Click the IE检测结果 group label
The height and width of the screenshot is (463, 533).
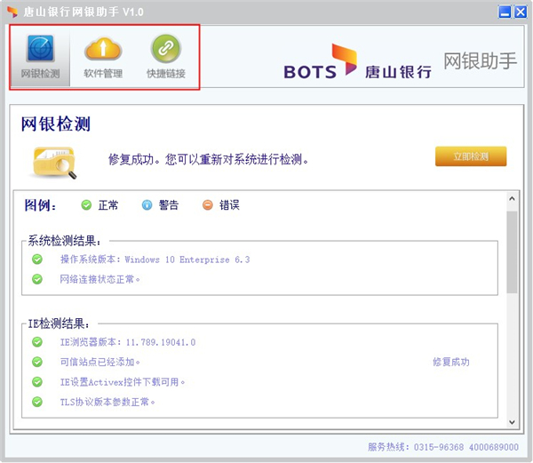pos(59,323)
